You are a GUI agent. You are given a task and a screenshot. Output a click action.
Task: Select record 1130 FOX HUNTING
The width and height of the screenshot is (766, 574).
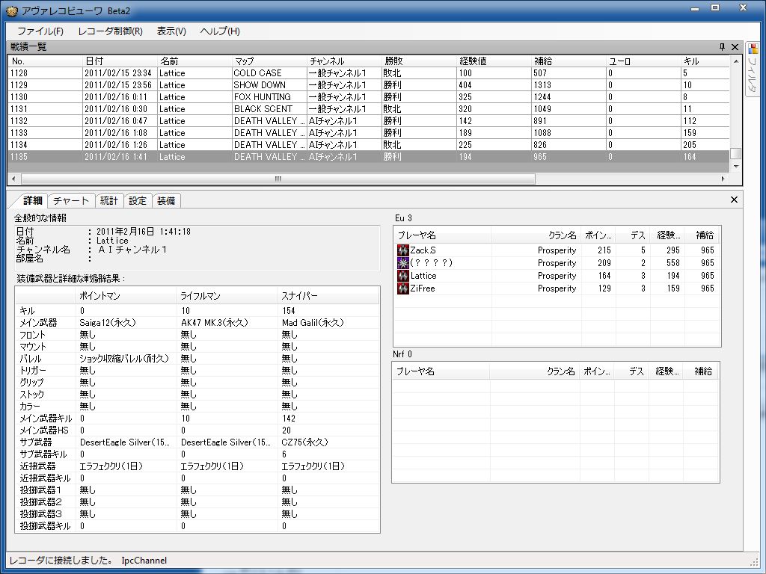[x=369, y=97]
